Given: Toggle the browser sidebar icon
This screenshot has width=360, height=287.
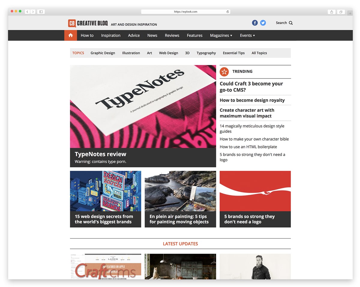Looking at the screenshot, I should (x=41, y=12).
